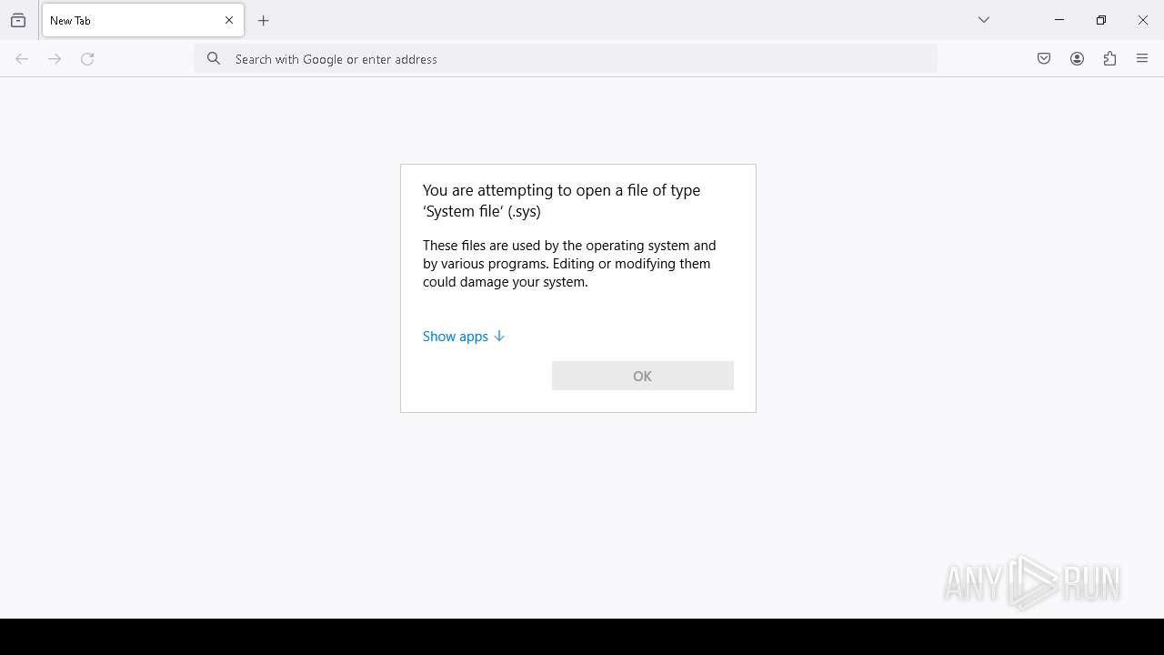The width and height of the screenshot is (1164, 655).
Task: Open the Firefox View icon
Action: (18, 20)
